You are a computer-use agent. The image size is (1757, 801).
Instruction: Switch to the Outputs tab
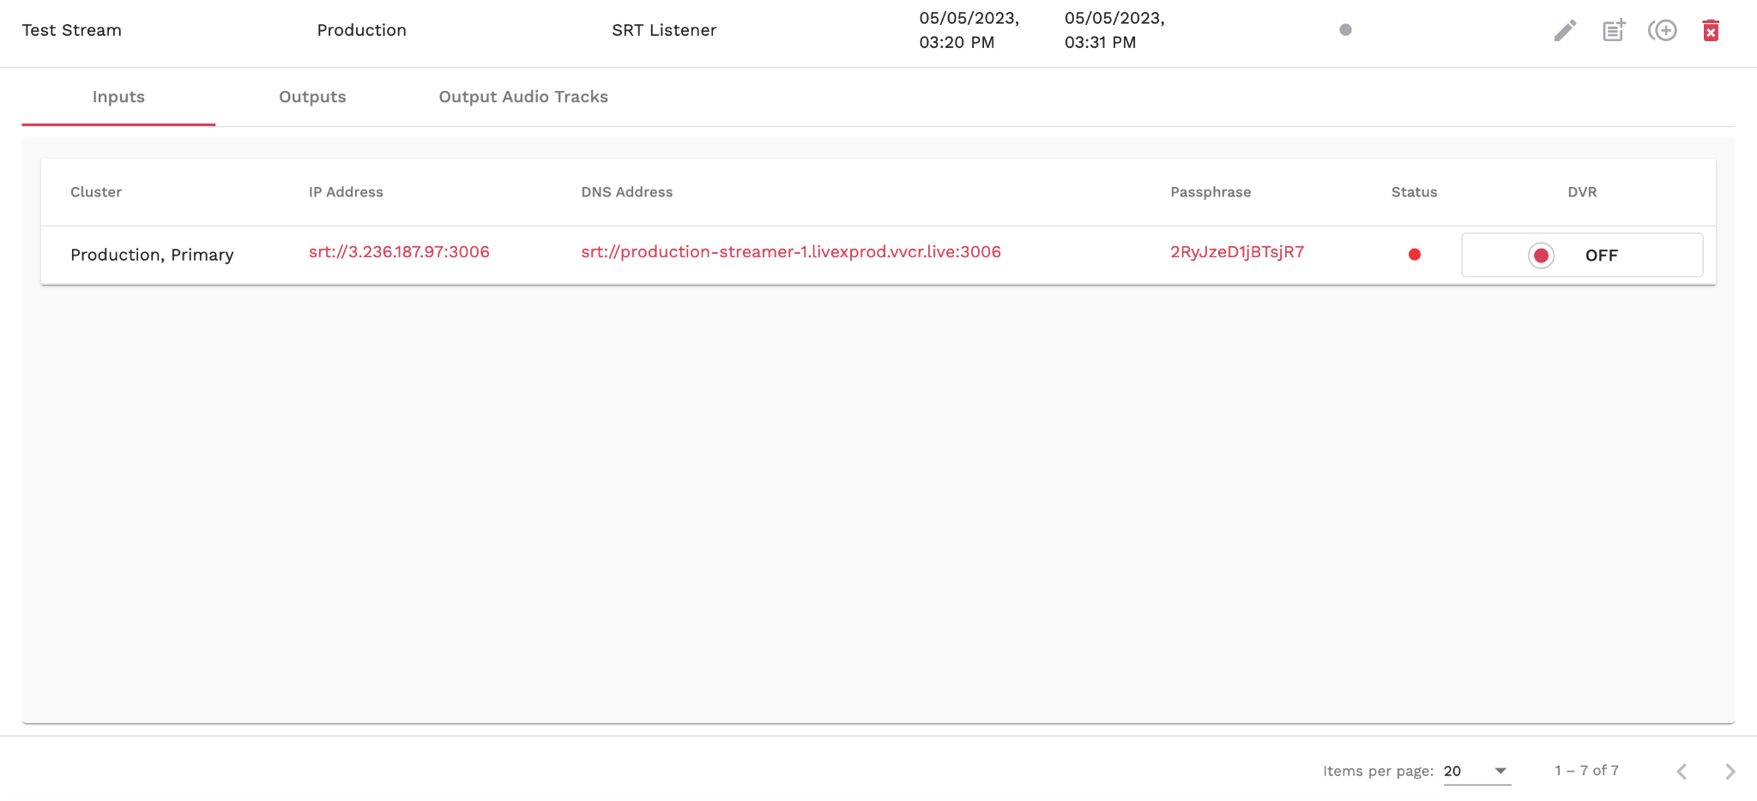click(312, 97)
